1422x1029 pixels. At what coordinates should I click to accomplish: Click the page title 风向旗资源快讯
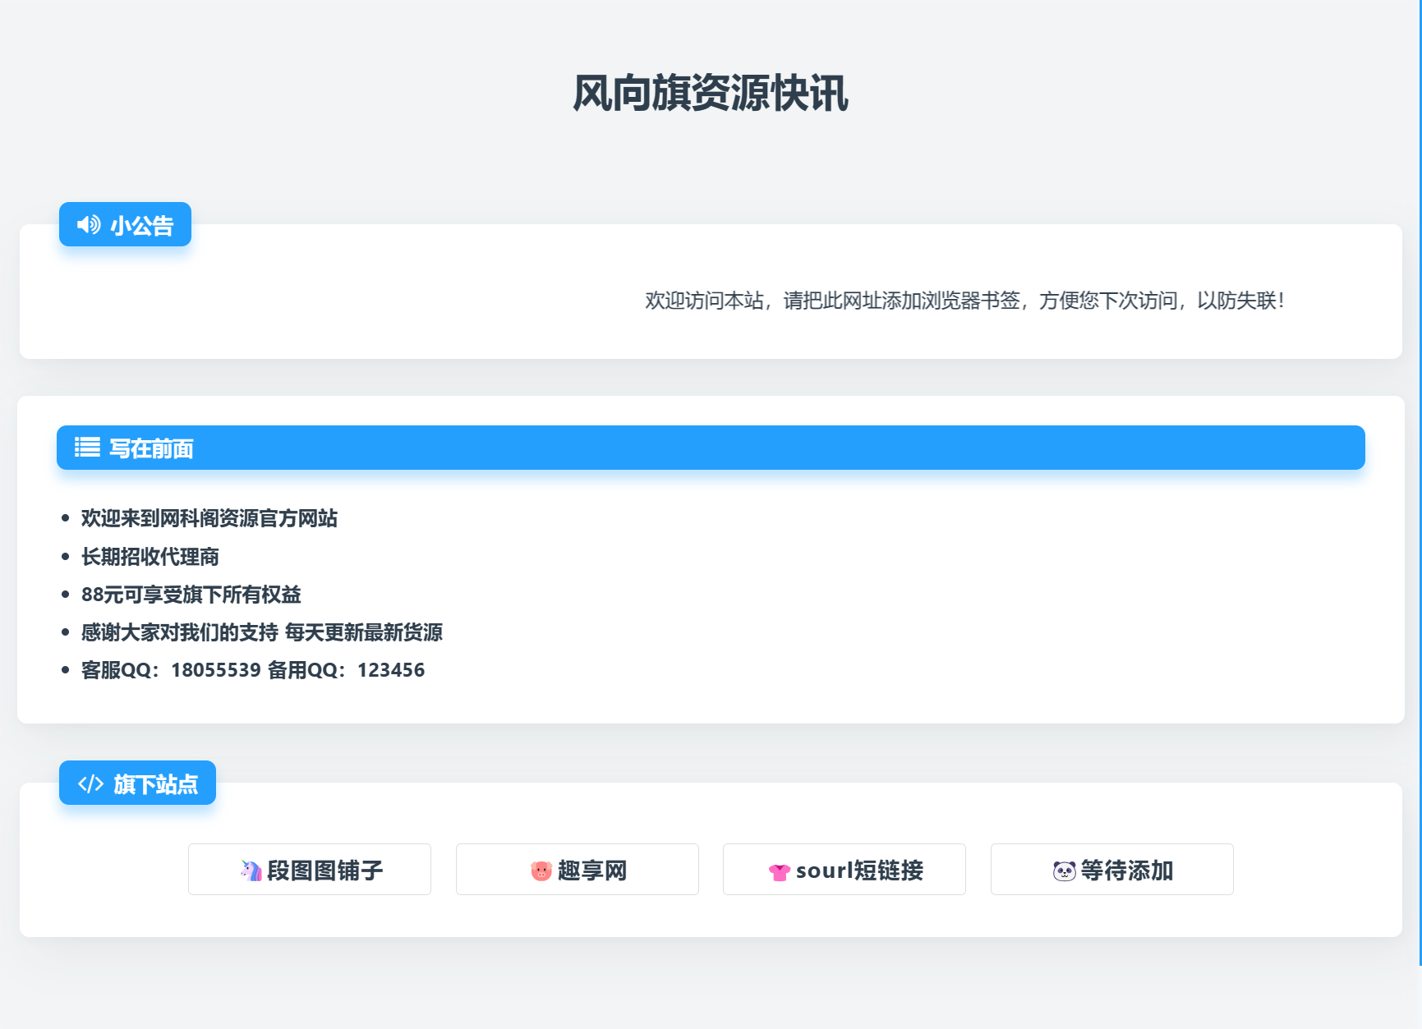click(711, 93)
